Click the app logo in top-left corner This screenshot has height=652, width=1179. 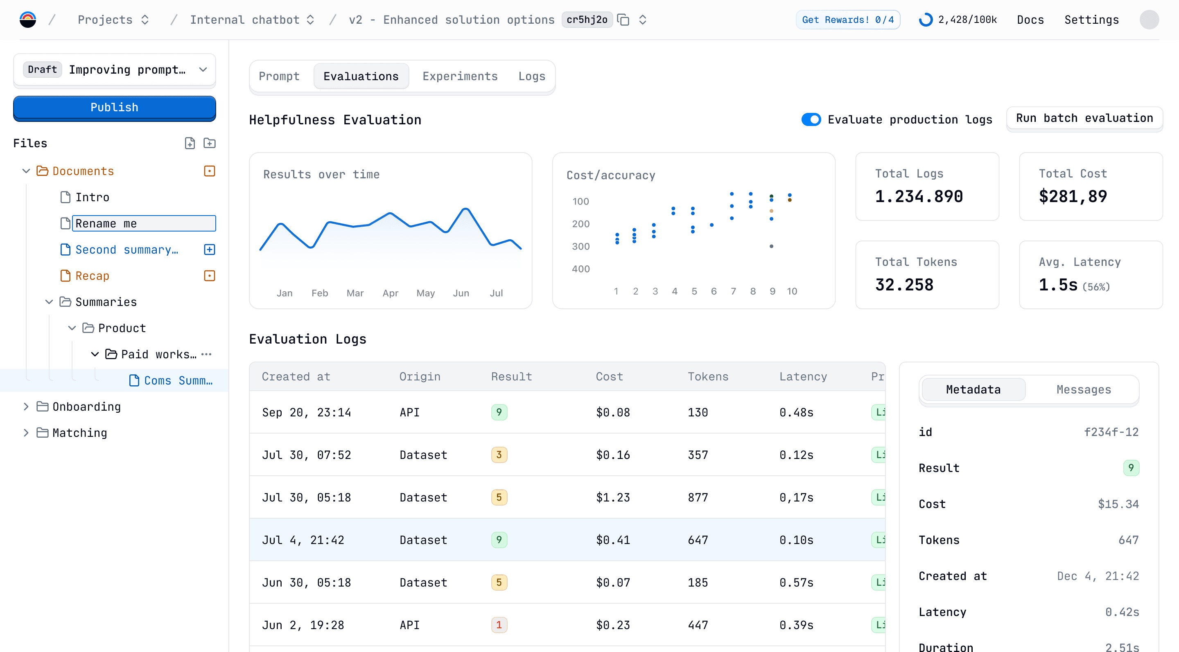point(28,20)
